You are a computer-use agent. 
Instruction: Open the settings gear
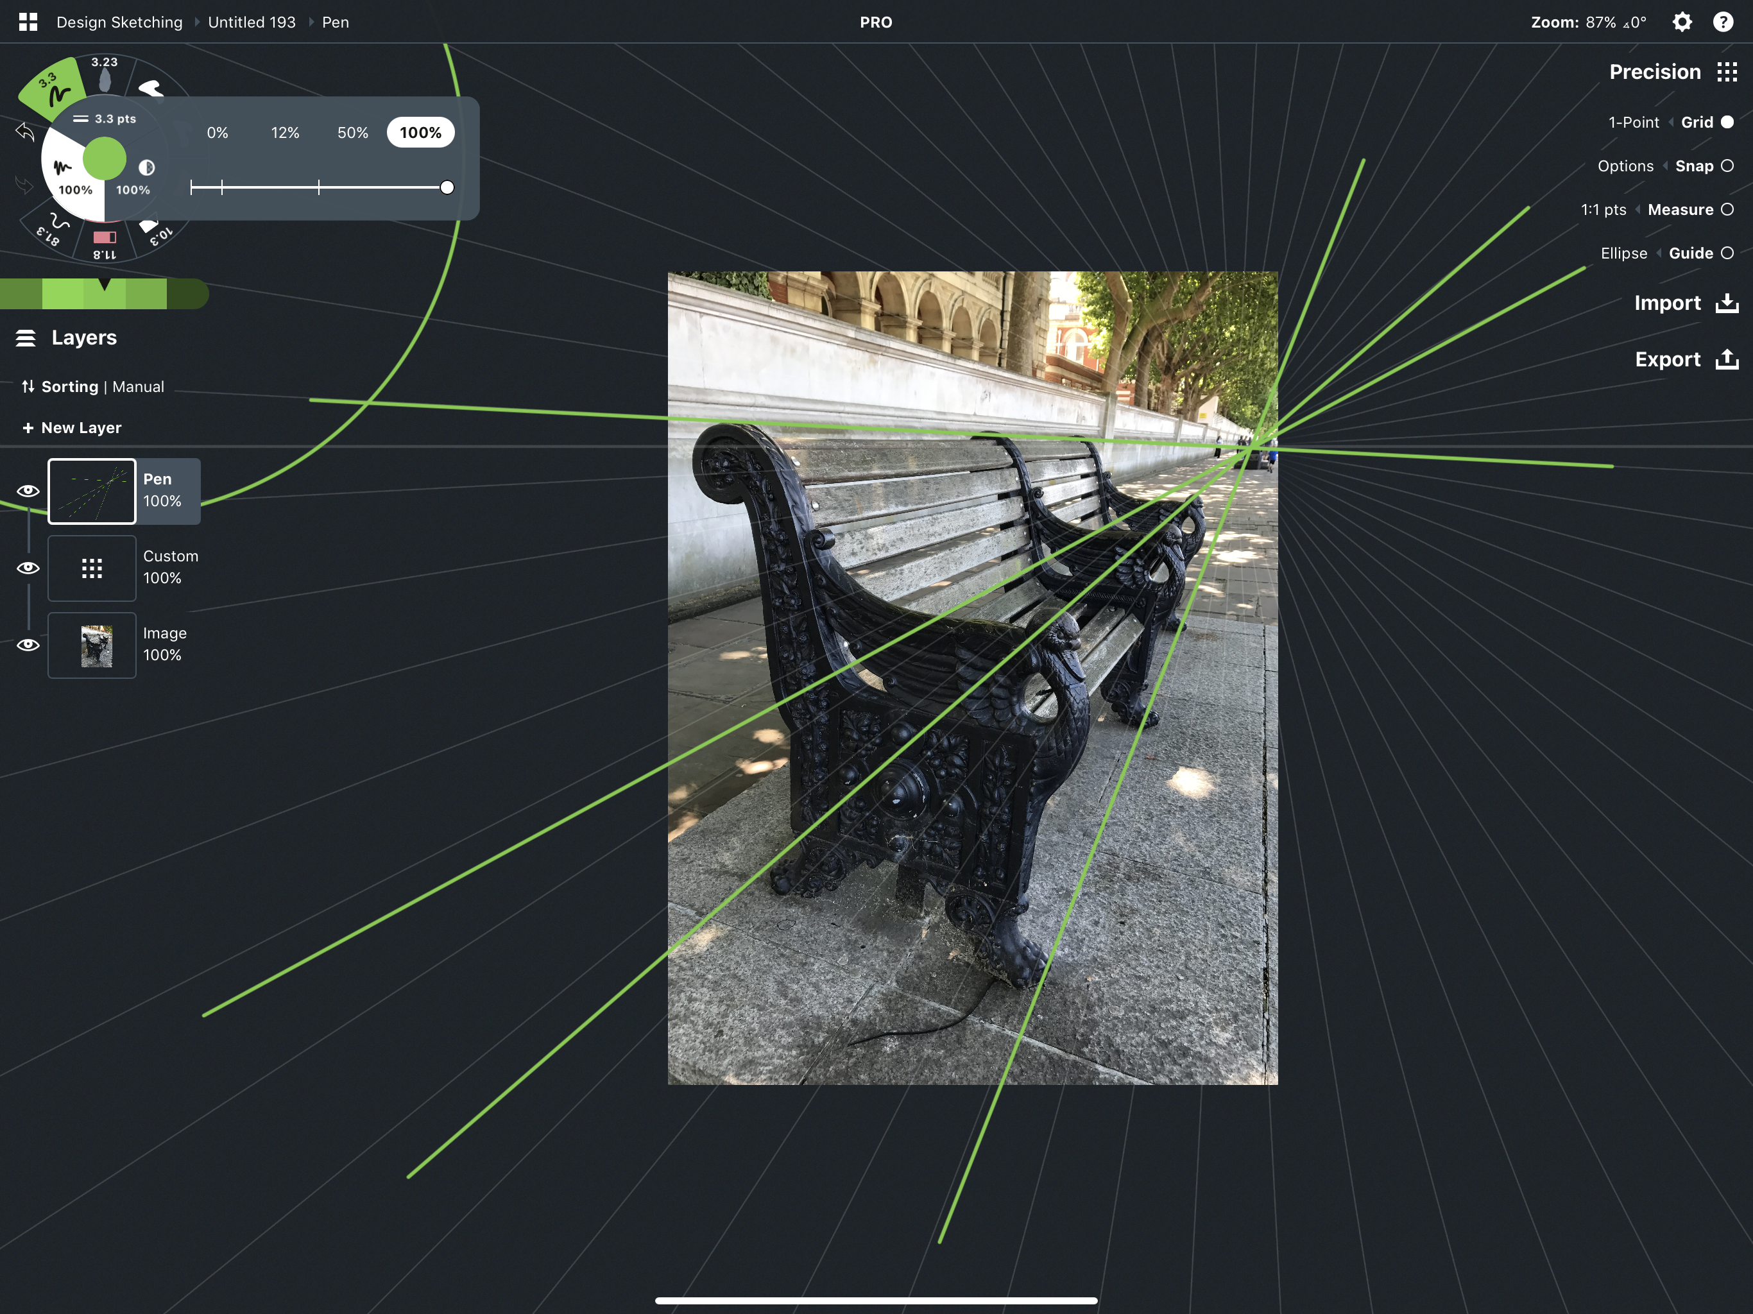coord(1682,22)
